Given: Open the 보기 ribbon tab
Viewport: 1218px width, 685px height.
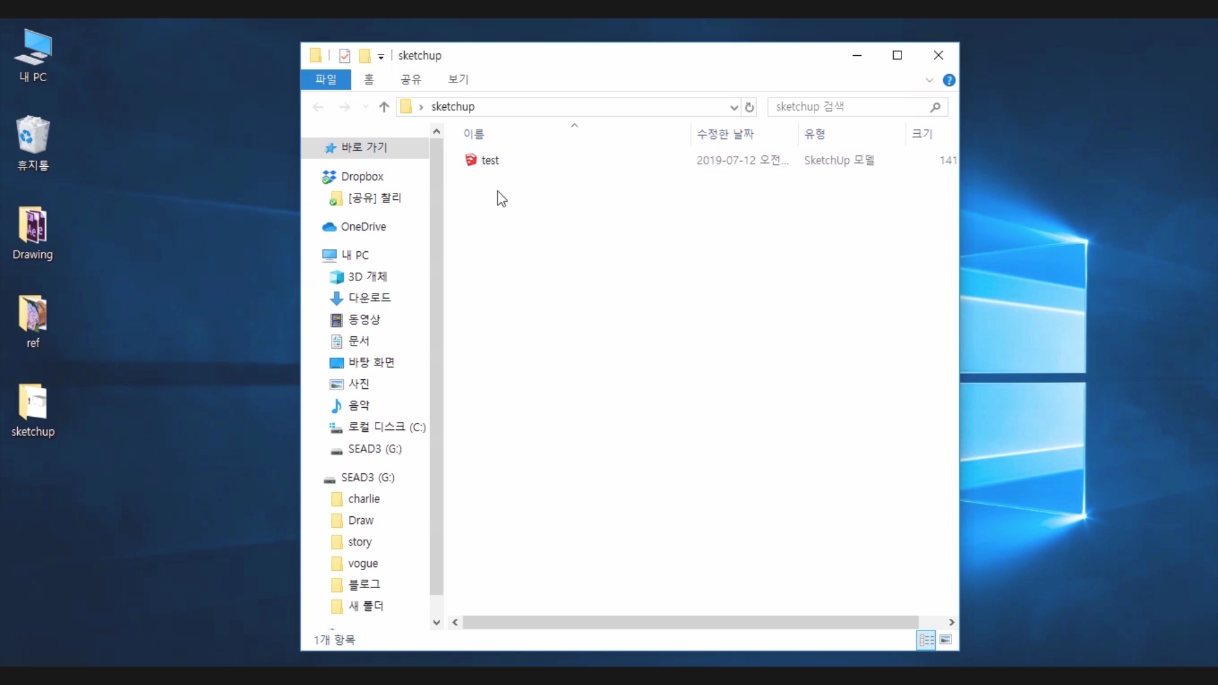Looking at the screenshot, I should pos(458,79).
